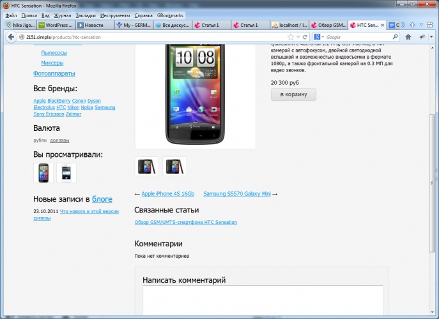This screenshot has height=319, width=439.
Task: Select first gallery thumbnail under main photo
Action: point(147,167)
